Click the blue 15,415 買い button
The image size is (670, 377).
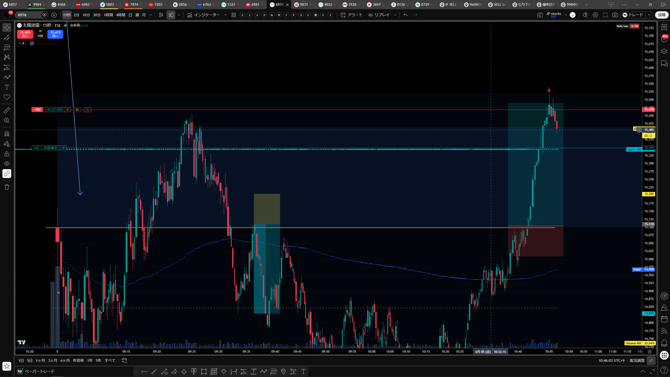[x=55, y=34]
